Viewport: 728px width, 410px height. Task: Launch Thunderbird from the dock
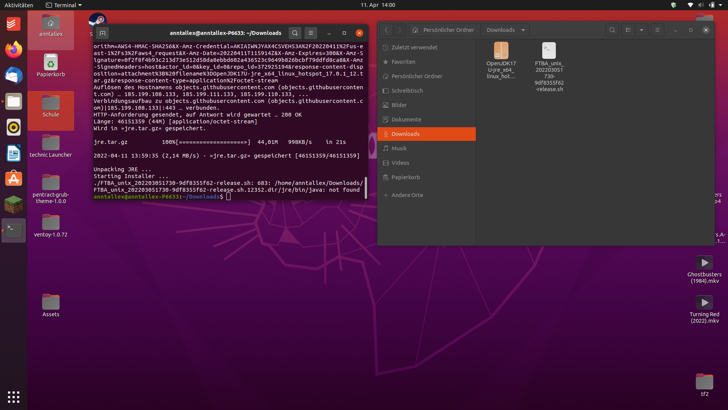pyautogui.click(x=14, y=76)
